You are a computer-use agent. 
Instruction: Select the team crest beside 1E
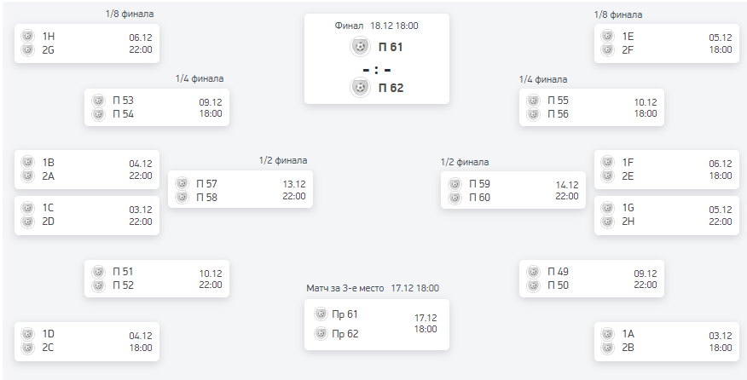[607, 37]
